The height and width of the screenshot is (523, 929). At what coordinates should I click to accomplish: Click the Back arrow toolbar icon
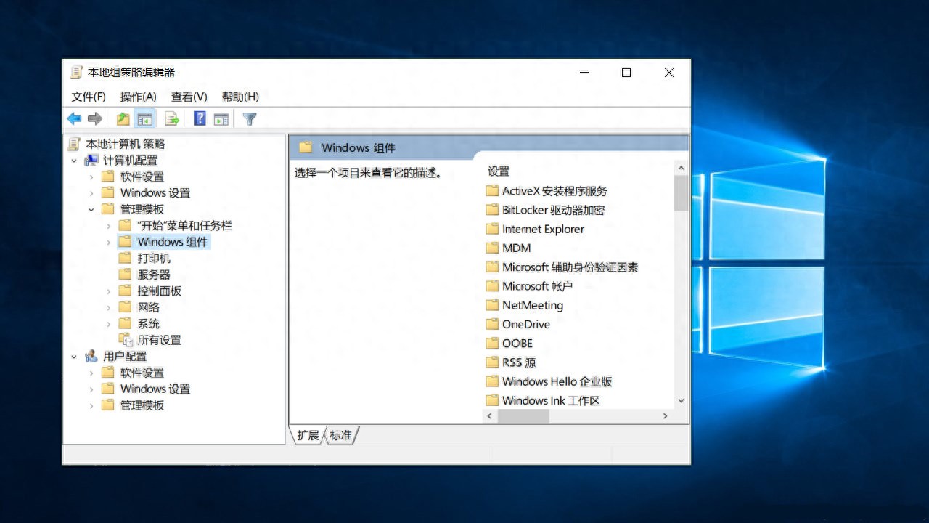[74, 118]
